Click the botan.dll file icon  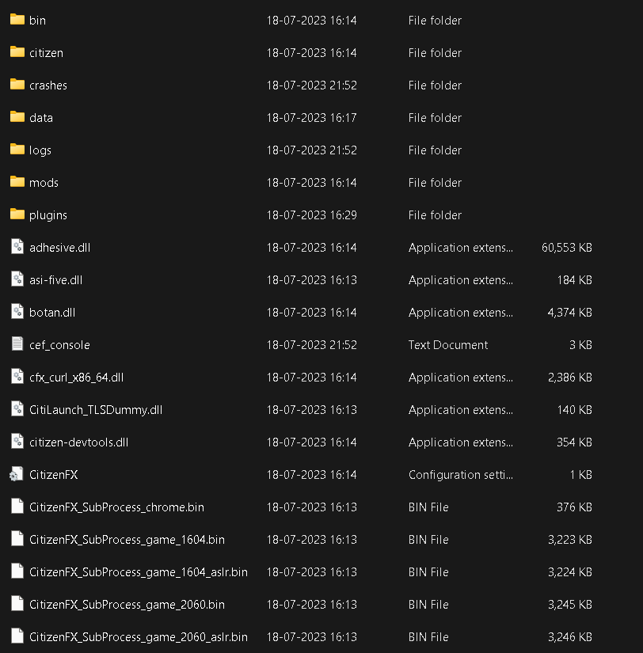pyautogui.click(x=17, y=312)
